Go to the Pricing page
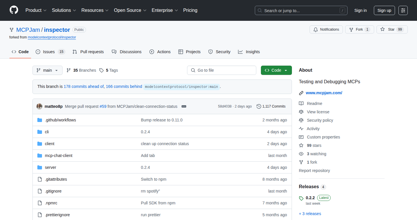417x220 pixels. [x=190, y=10]
